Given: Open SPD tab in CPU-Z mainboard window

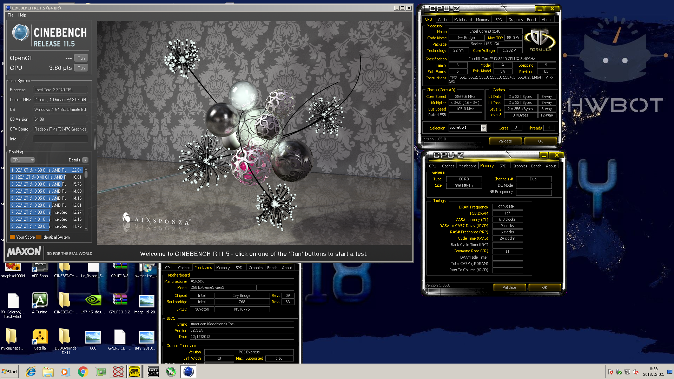Looking at the screenshot, I should [239, 268].
